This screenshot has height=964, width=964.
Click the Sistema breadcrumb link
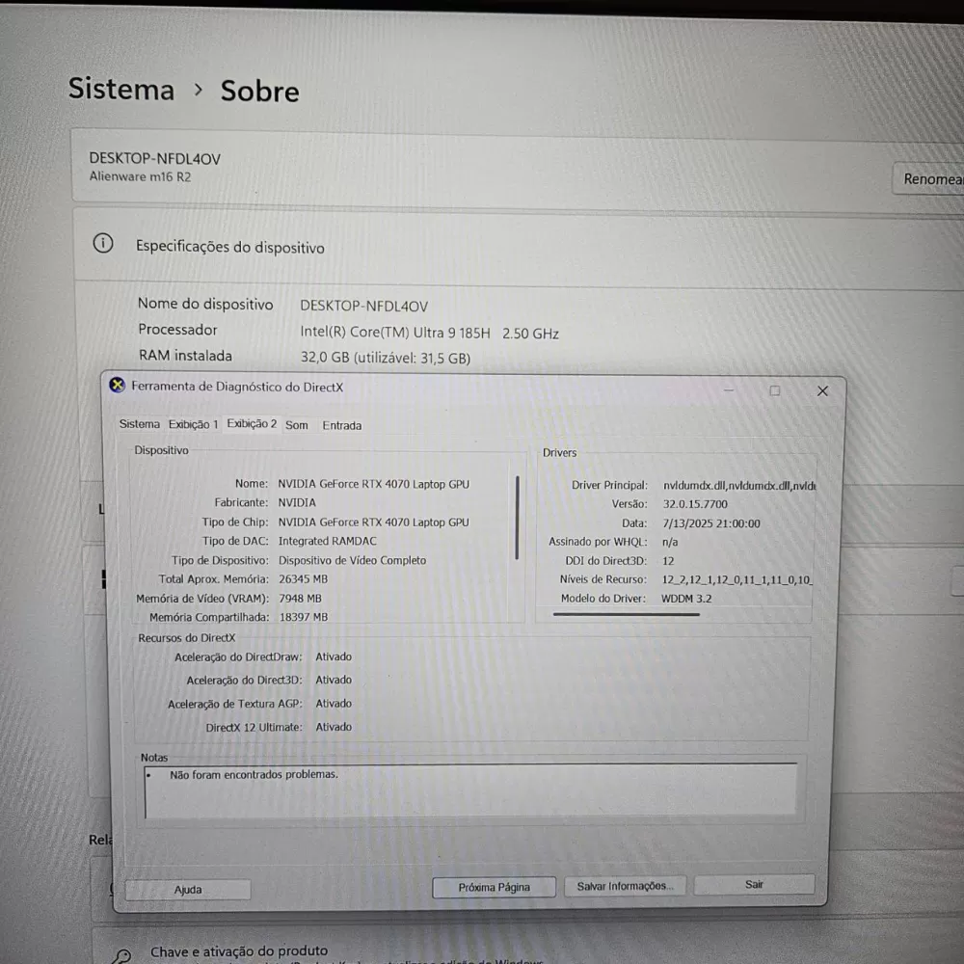click(121, 89)
